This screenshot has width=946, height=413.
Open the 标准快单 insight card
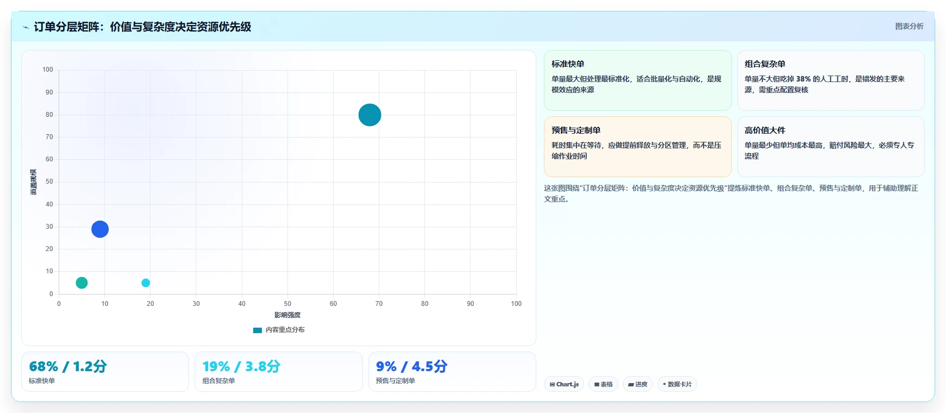(x=637, y=80)
